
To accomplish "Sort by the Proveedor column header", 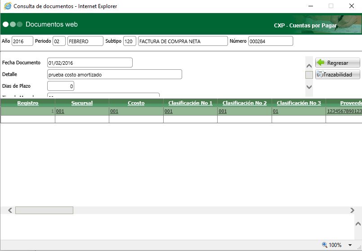I will [x=351, y=103].
